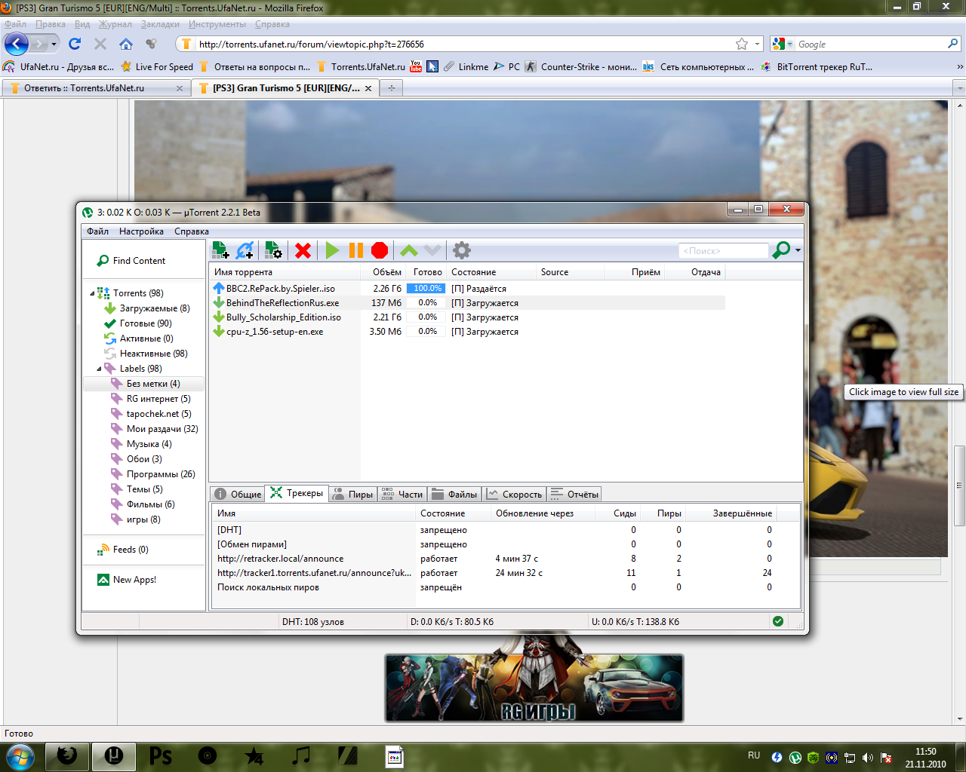Click the Add Torrent toolbar icon
Image resolution: width=966 pixels, height=772 pixels.
click(220, 250)
